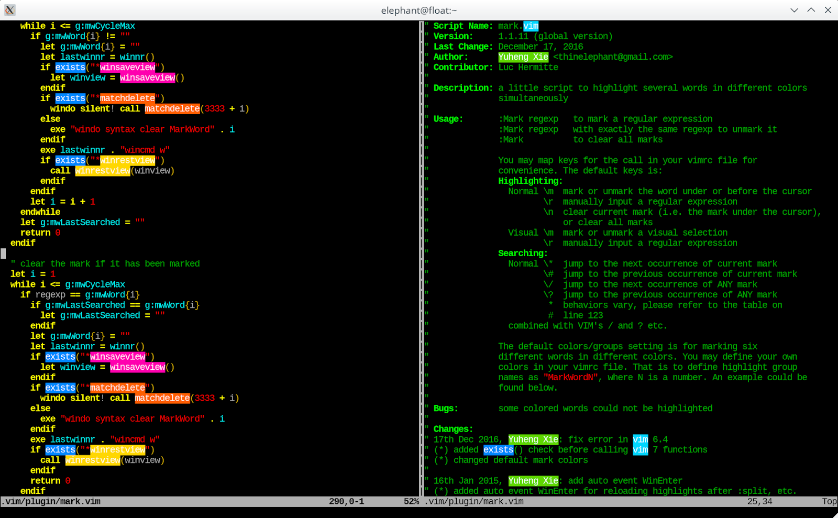Click the 52% scroll position indicator
Screen dimensions: 838x518
pyautogui.click(x=411, y=501)
